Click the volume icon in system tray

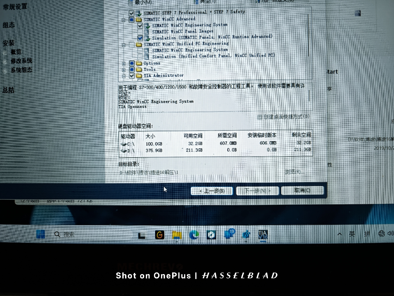point(390,233)
